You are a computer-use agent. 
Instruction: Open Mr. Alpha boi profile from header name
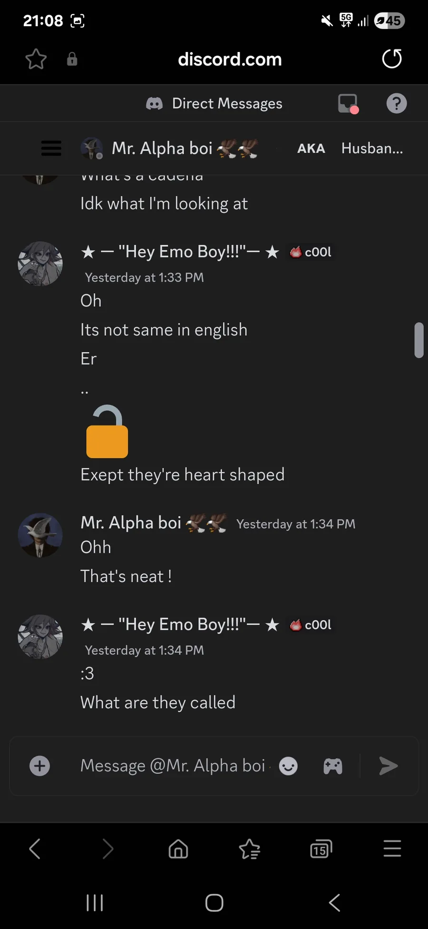click(162, 148)
